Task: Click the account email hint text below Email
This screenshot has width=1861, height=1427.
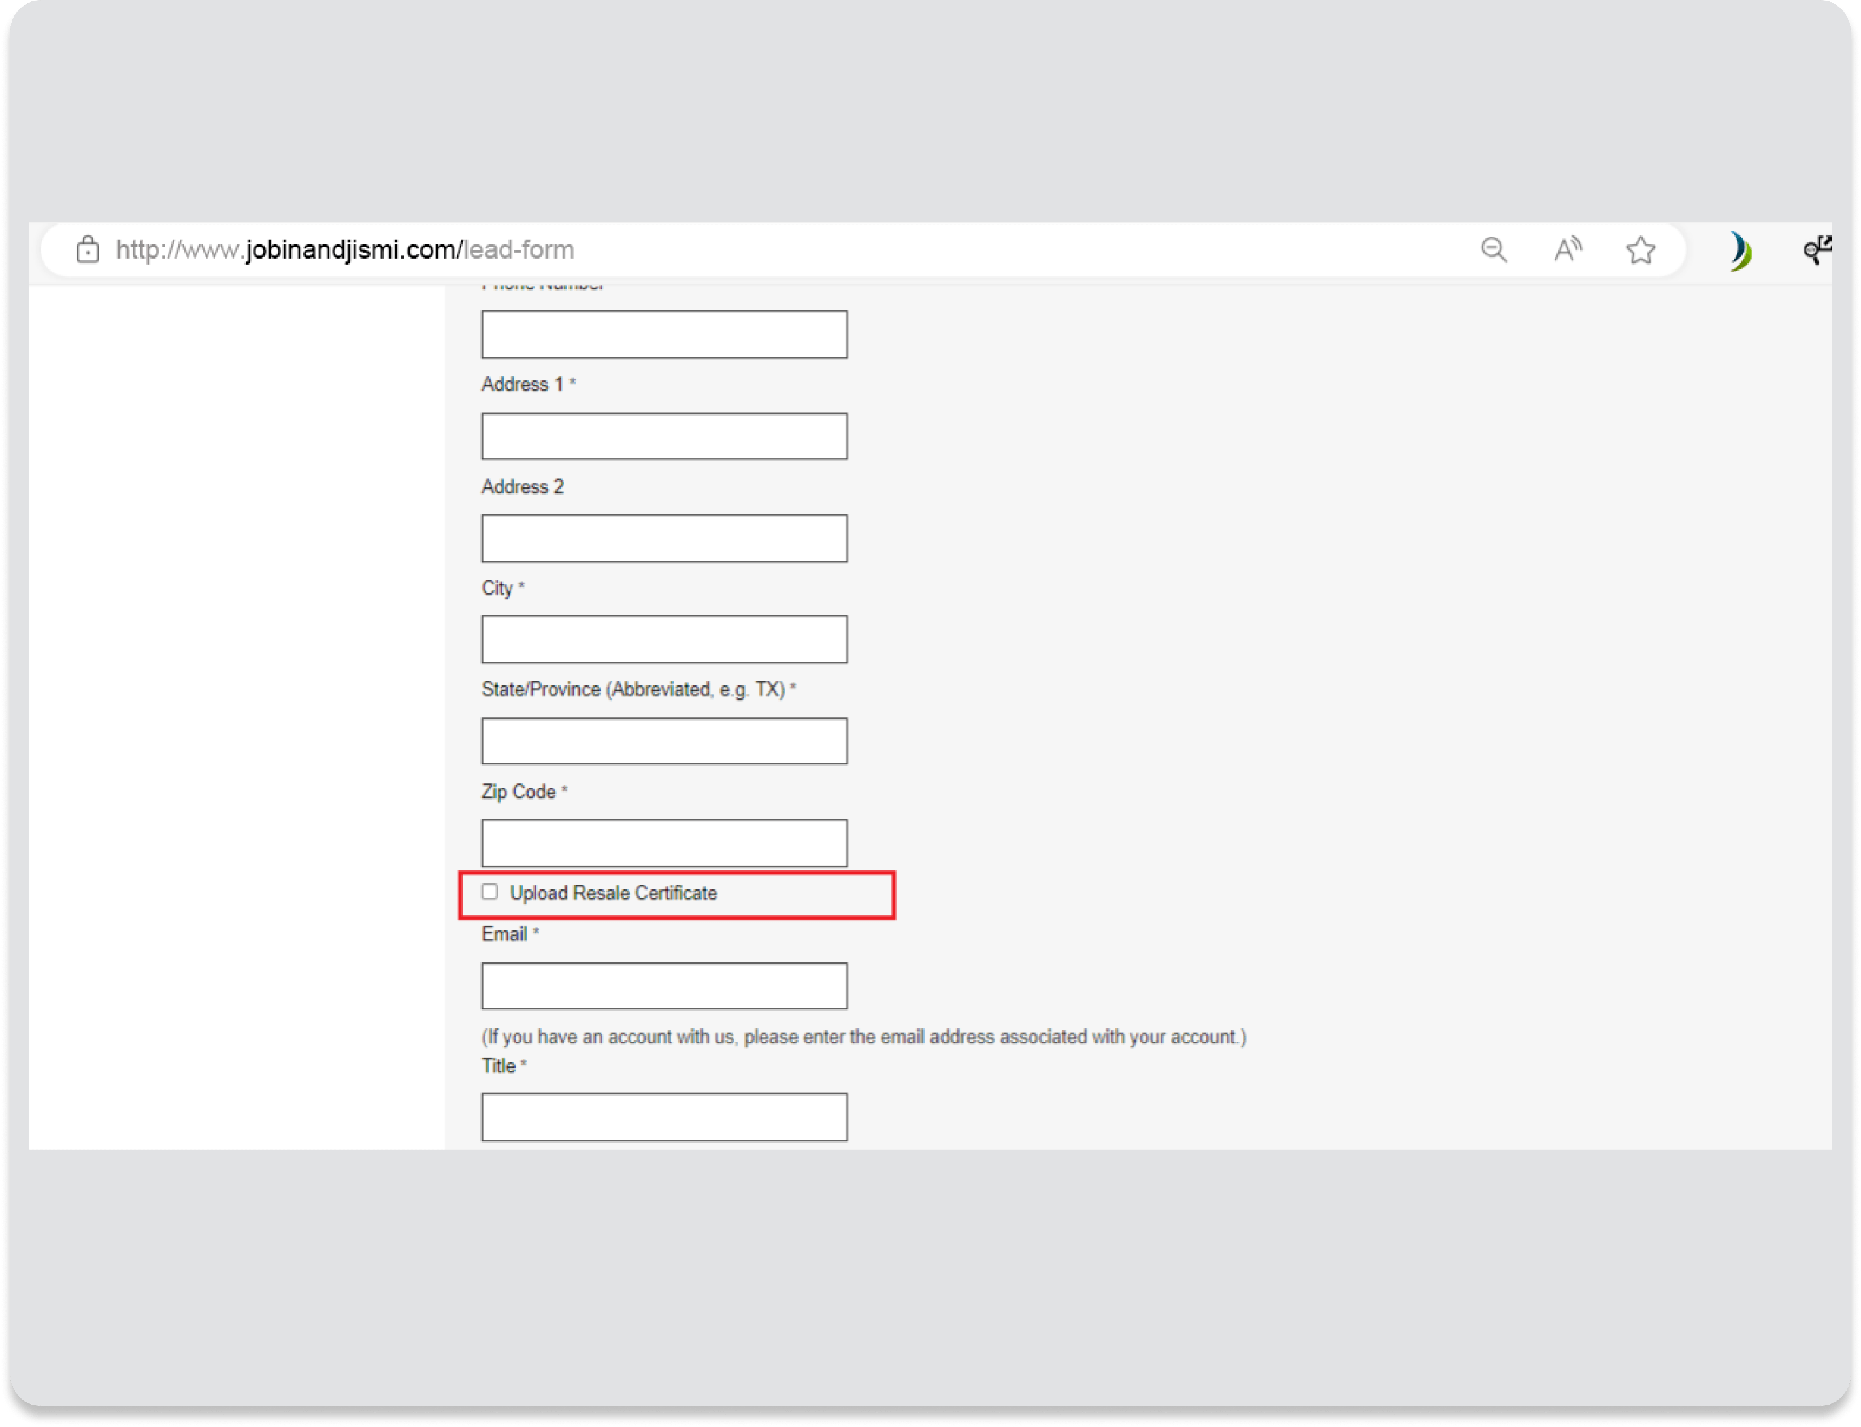Action: tap(863, 1036)
